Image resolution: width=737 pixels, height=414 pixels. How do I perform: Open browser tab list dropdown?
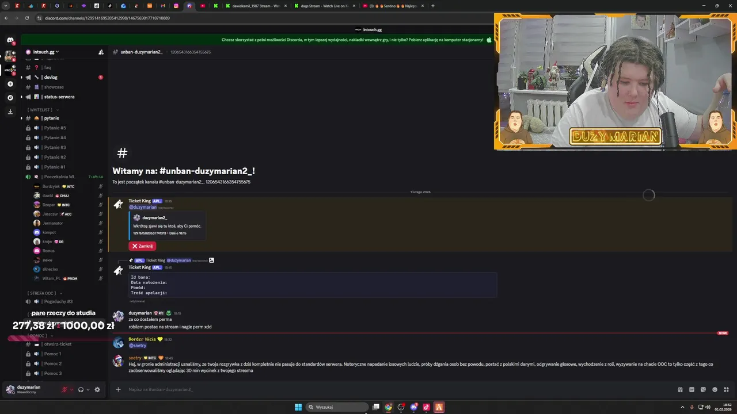[x=6, y=6]
